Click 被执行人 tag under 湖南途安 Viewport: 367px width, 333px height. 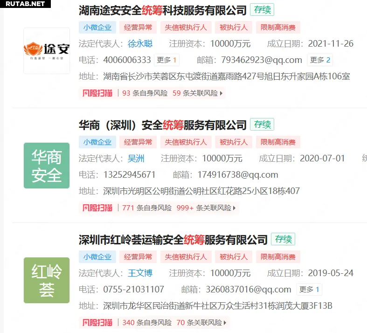tap(234, 28)
